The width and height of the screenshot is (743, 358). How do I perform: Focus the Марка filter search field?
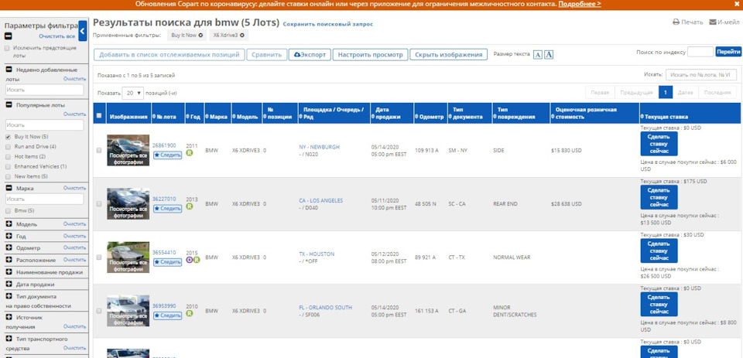pyautogui.click(x=45, y=199)
